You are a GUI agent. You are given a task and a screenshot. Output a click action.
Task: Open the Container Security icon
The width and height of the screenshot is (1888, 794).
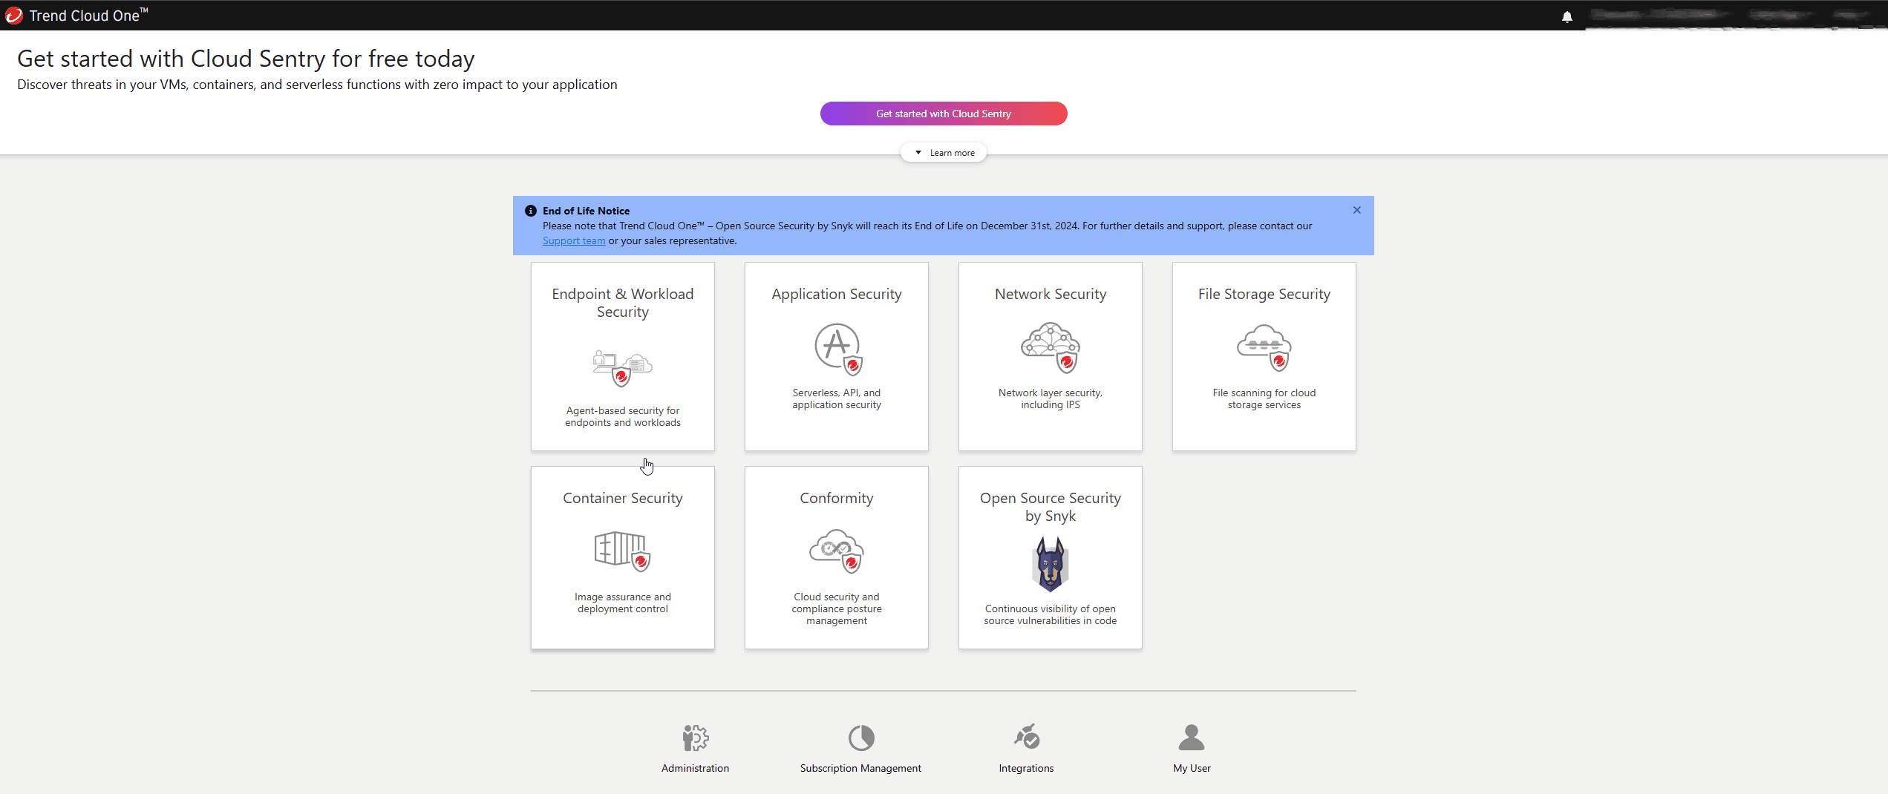(622, 552)
